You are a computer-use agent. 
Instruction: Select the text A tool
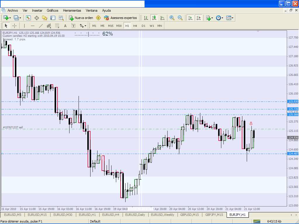[x=65, y=26]
